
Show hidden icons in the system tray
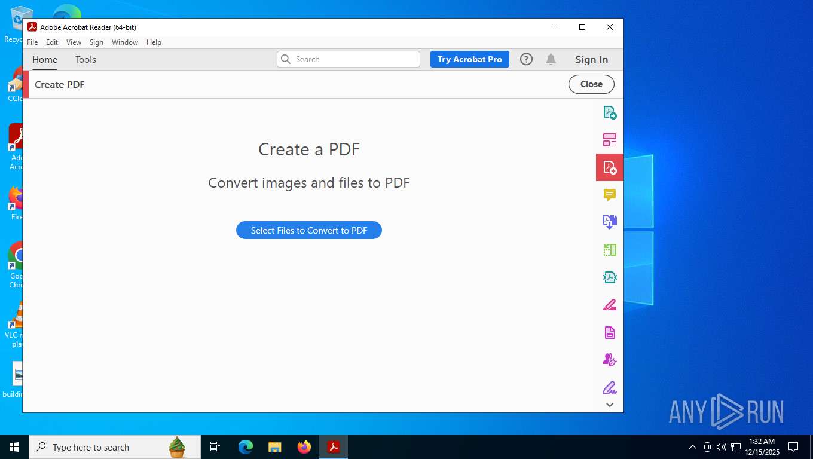tap(693, 447)
